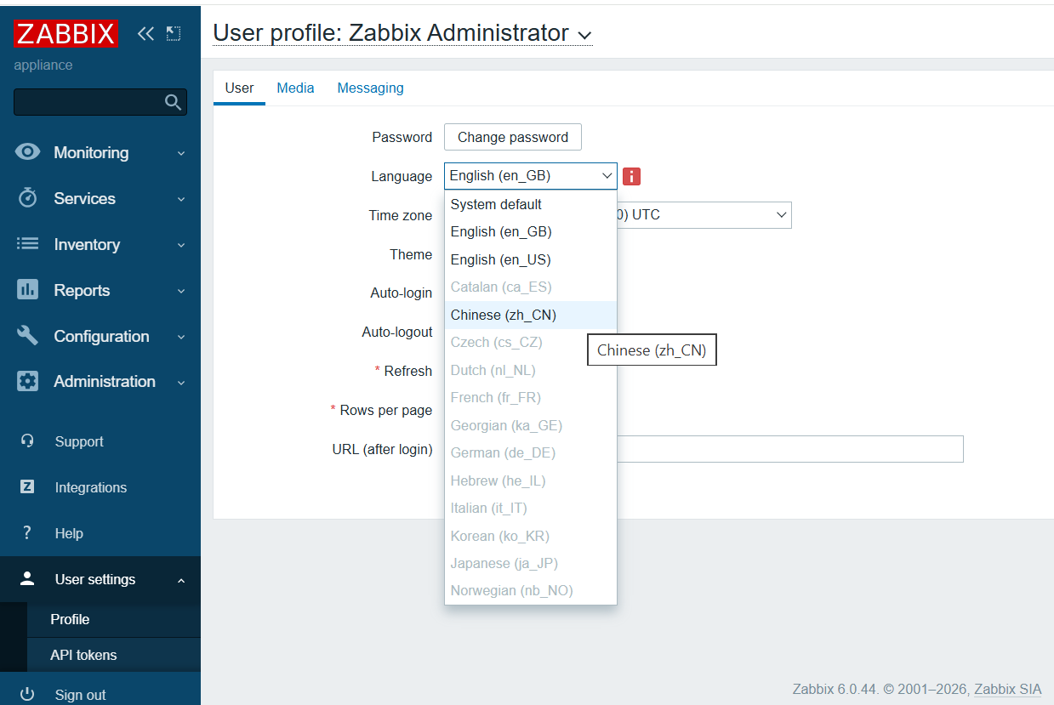Click the Change password button
Screen dimensions: 1054x705
[512, 137]
